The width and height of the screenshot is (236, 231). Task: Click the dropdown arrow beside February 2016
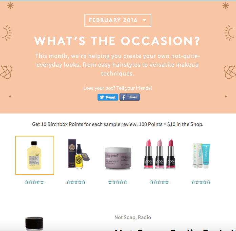pyautogui.click(x=144, y=20)
